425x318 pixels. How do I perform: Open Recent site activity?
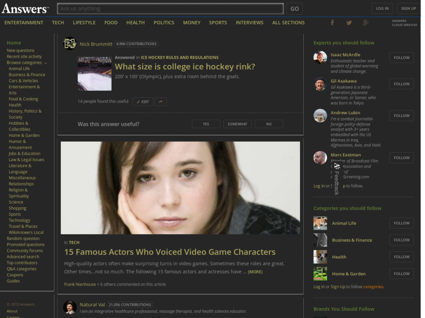[x=24, y=56]
